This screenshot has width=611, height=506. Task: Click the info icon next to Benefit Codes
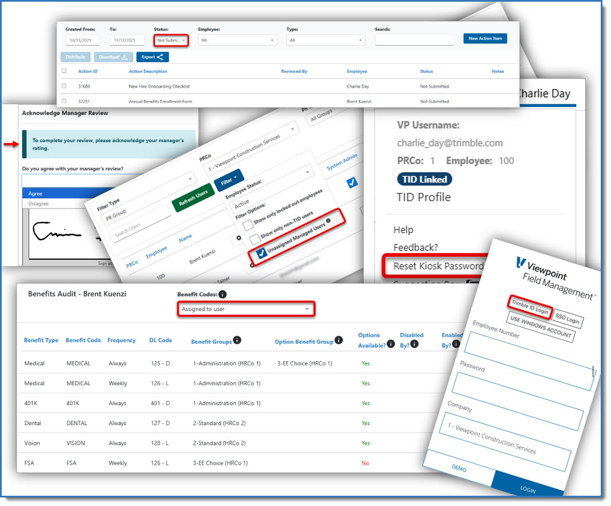(x=222, y=295)
